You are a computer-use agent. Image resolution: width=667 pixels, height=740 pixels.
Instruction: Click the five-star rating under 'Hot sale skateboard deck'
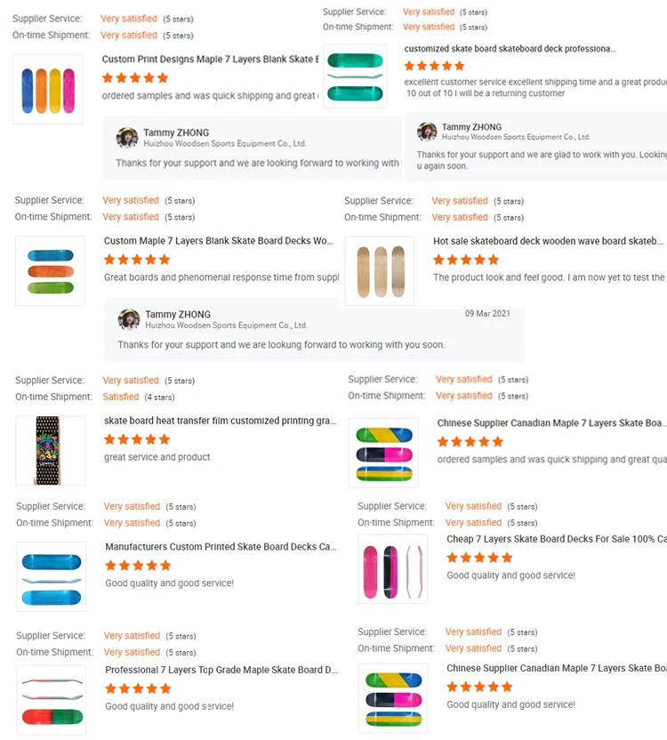466,260
